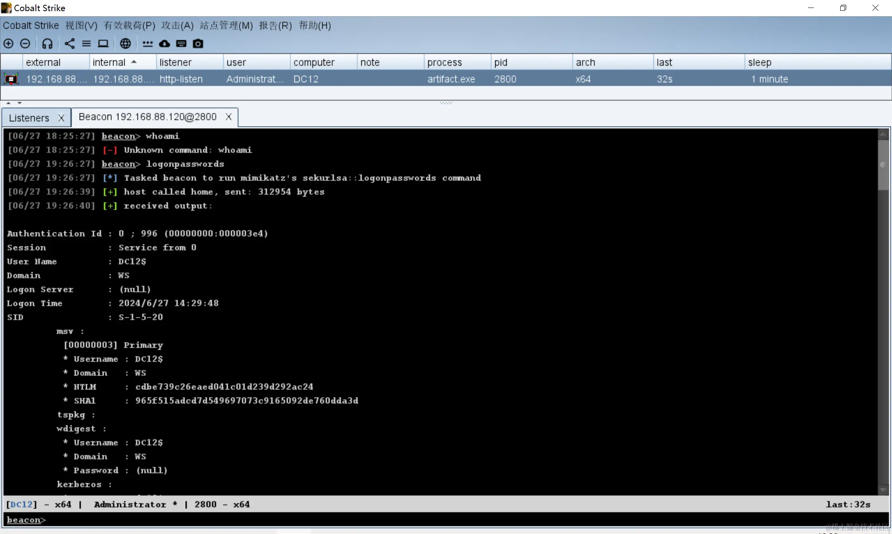The height and width of the screenshot is (534, 892).
Task: Open Listeners via the headphones icon
Action: tap(47, 44)
